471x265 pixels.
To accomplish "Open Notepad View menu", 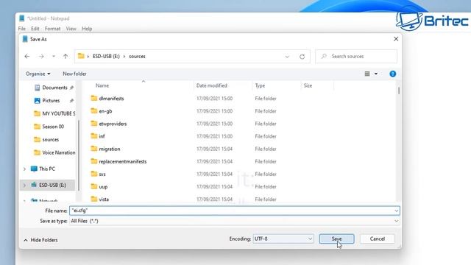I will [x=71, y=29].
